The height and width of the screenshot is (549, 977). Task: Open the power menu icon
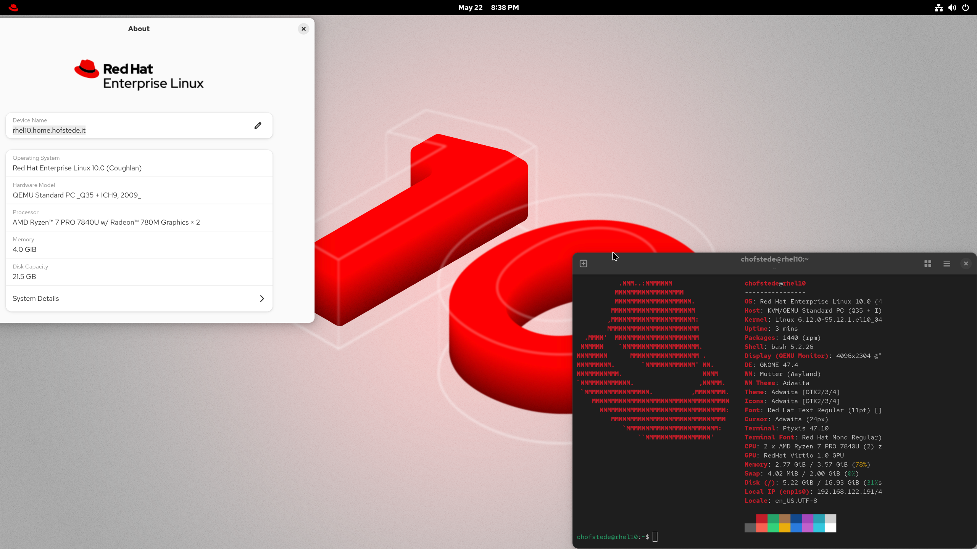[966, 8]
